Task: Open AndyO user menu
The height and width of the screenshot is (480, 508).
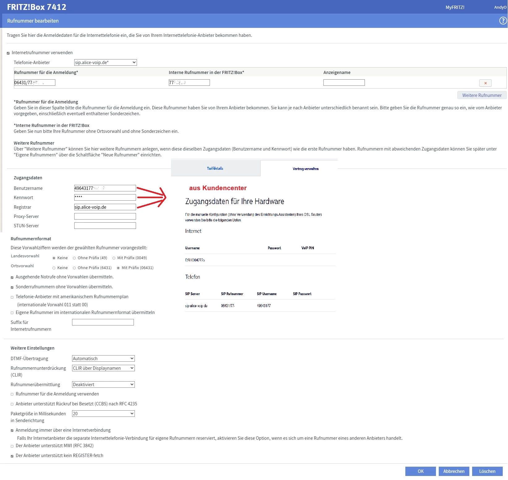Action: pos(500,7)
